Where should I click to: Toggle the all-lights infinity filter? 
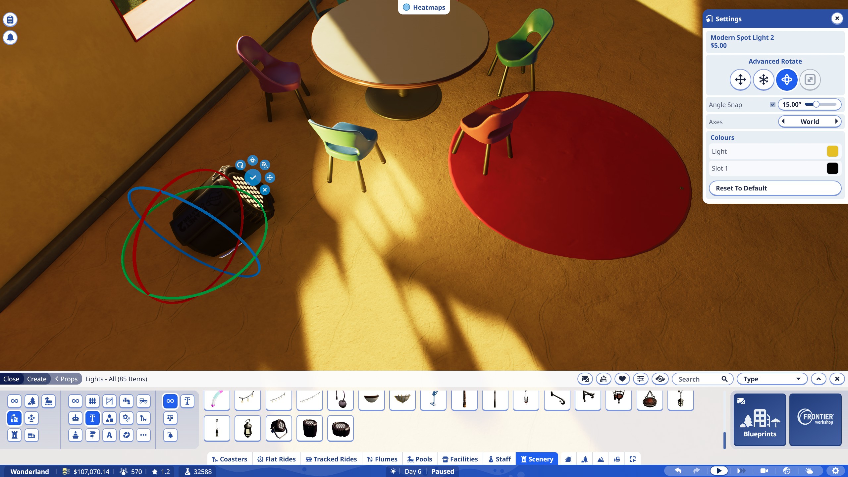tap(170, 401)
